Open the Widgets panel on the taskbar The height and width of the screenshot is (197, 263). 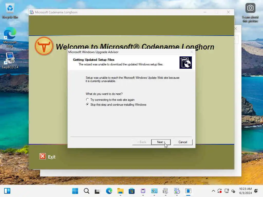(x=7, y=191)
